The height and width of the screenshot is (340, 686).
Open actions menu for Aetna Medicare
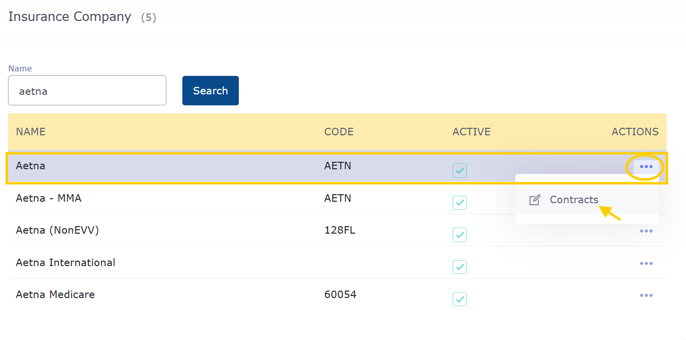[646, 296]
